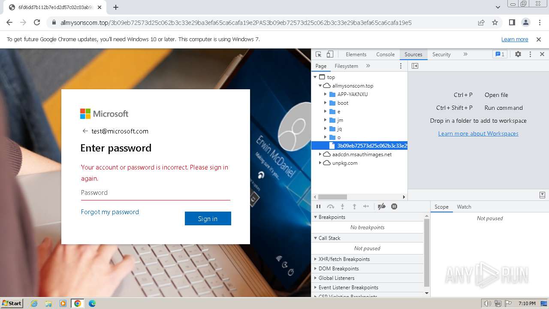Open DevTools customize three-dot menu
Viewport: 549px width, 309px height.
pyautogui.click(x=530, y=54)
